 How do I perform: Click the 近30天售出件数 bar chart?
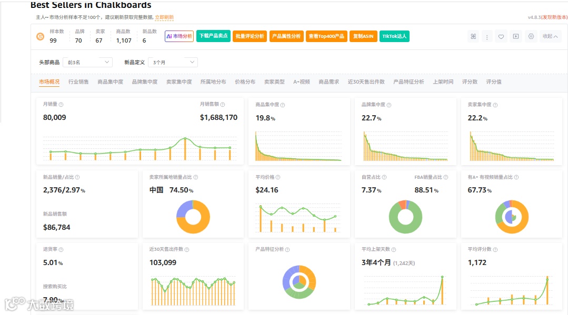[193, 291]
